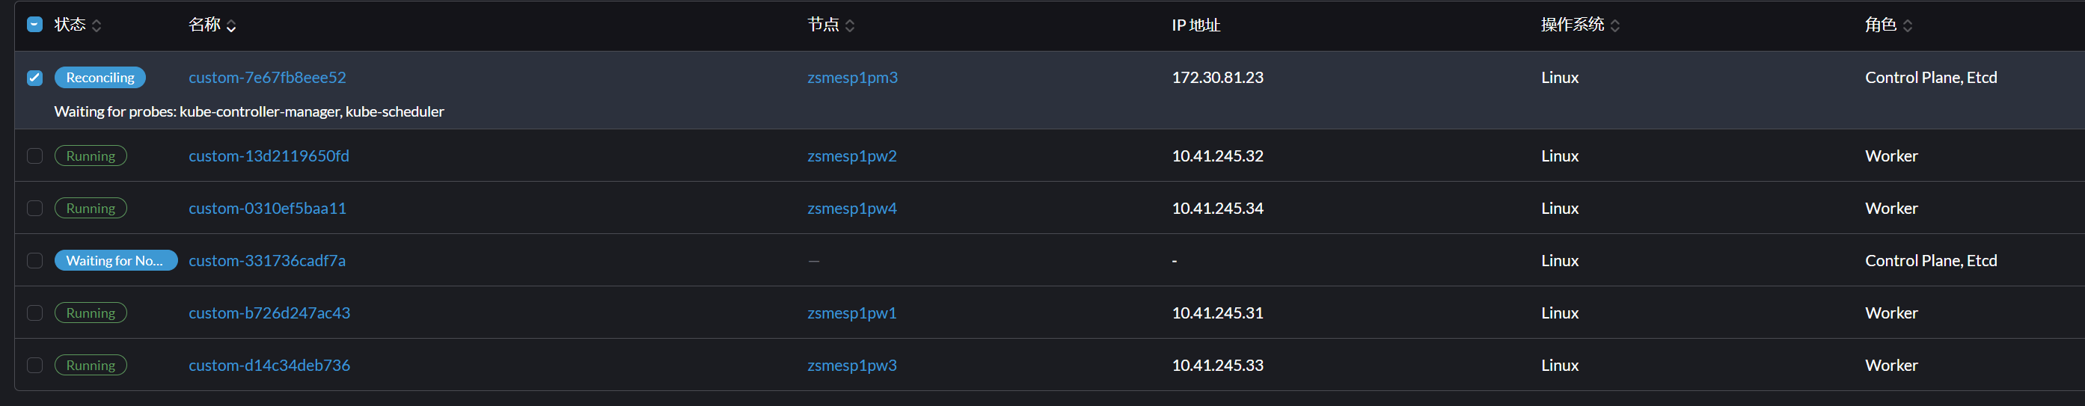Screen dimensions: 2085x406
Task: Check the custom-331736cadf7a row checkbox
Action: pyautogui.click(x=35, y=260)
